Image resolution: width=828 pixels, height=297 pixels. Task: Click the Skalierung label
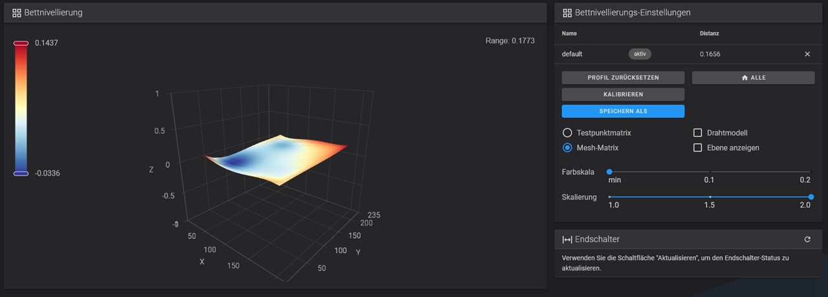click(x=580, y=197)
